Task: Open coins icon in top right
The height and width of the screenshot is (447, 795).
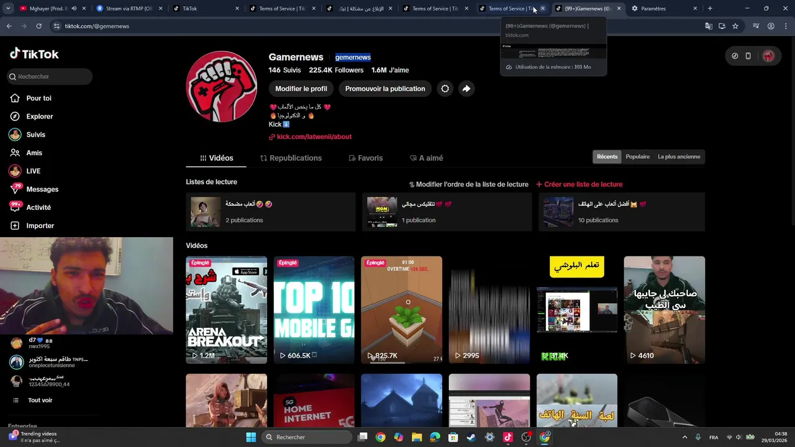Action: [x=735, y=56]
